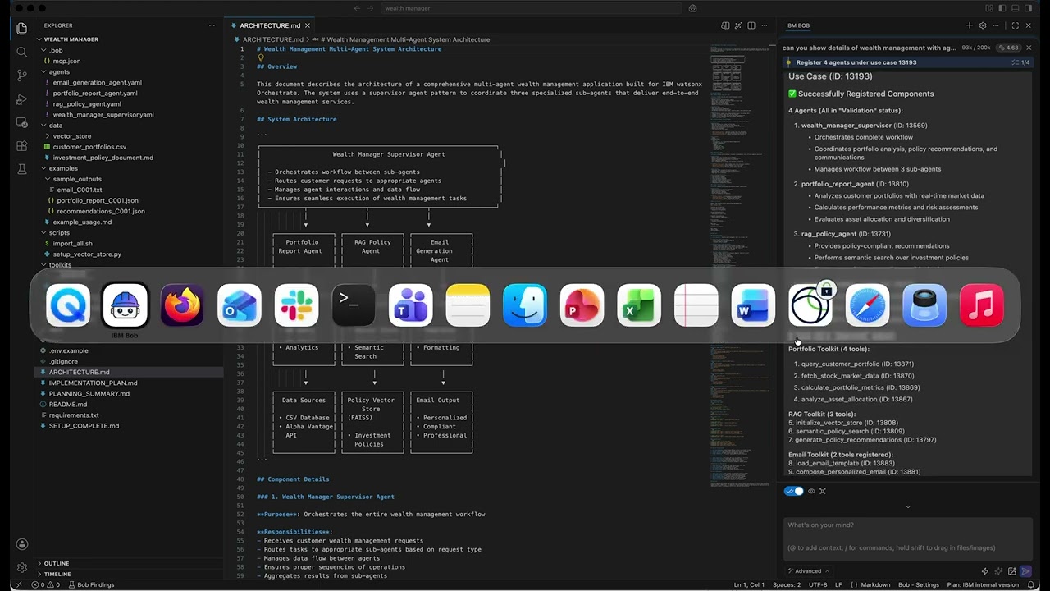1050x591 pixels.
Task: Click the 1/4 task progress indicator
Action: tap(1021, 62)
